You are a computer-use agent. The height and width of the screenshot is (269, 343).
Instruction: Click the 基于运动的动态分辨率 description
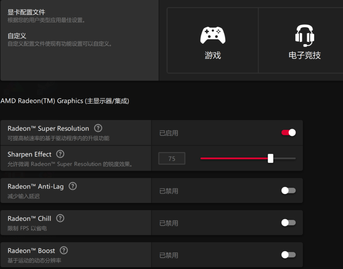tap(34, 260)
